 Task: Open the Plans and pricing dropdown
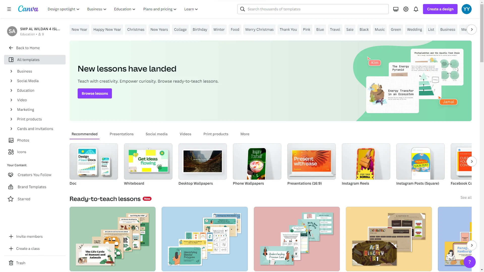point(160,9)
